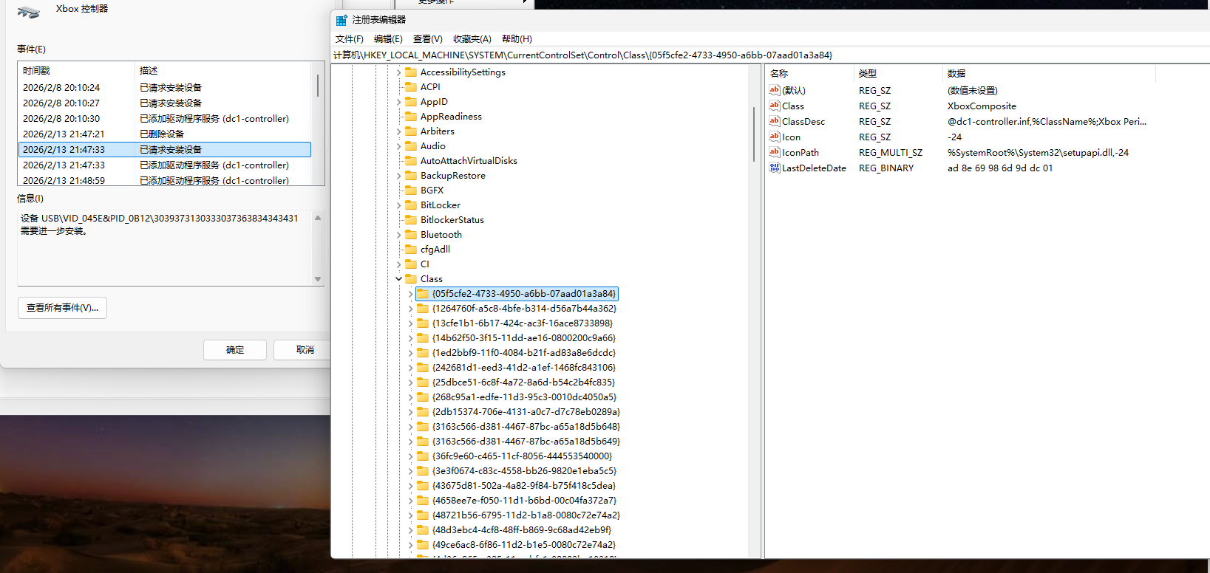This screenshot has width=1210, height=573.
Task: Click the info box scroll down arrow
Action: click(x=318, y=279)
